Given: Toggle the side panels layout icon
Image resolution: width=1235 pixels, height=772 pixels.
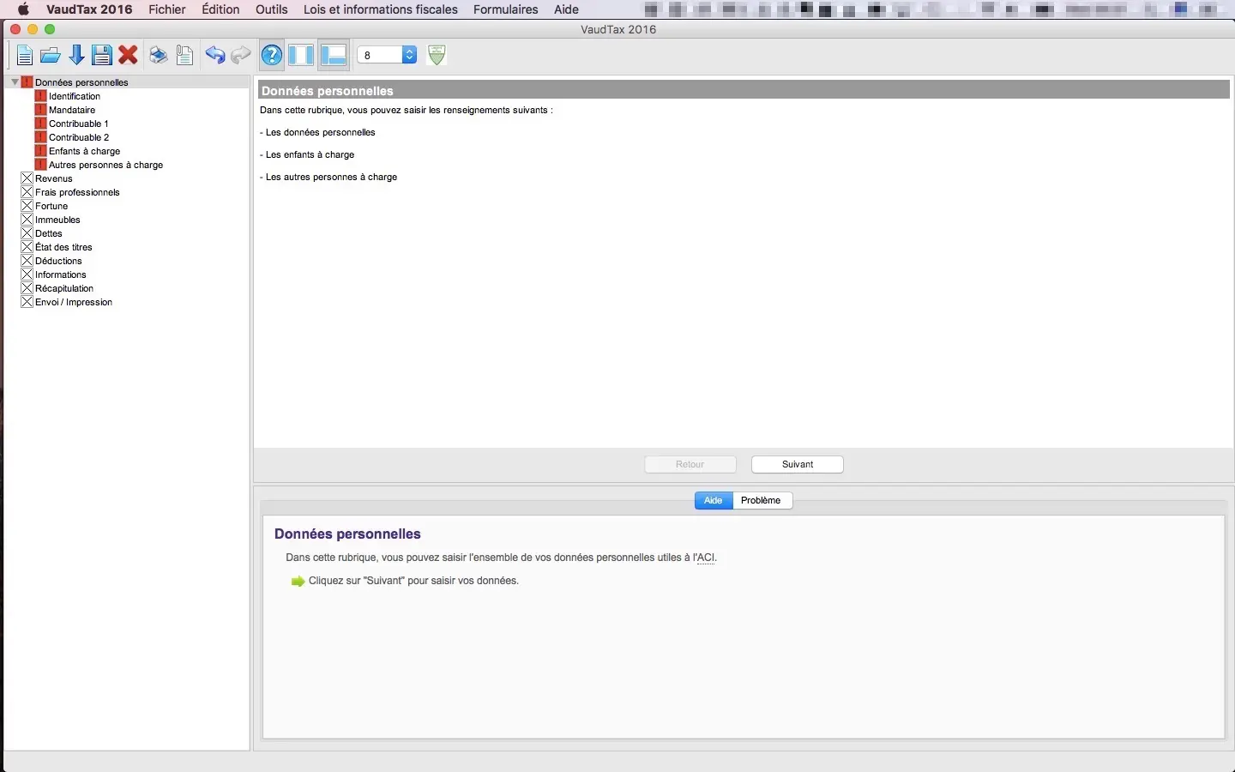Looking at the screenshot, I should (301, 56).
